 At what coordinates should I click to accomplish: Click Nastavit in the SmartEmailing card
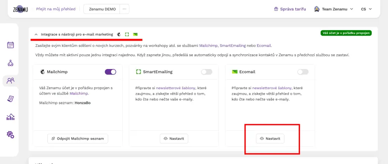click(x=174, y=138)
